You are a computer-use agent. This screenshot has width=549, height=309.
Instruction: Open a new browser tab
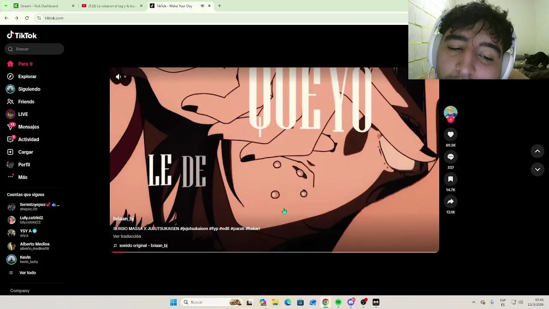pyautogui.click(x=219, y=6)
